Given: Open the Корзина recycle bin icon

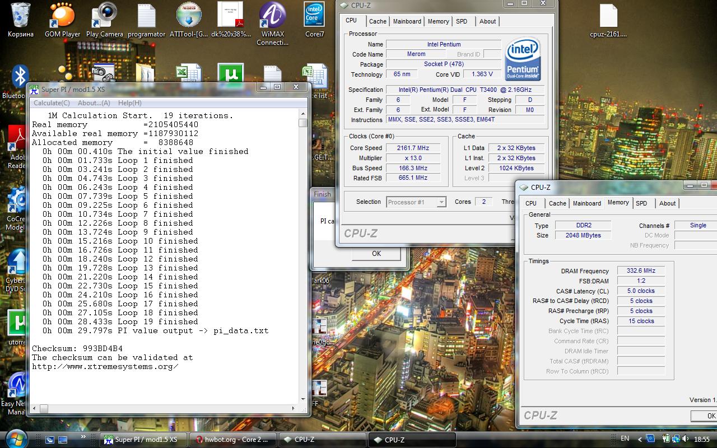Looking at the screenshot, I should [x=21, y=20].
